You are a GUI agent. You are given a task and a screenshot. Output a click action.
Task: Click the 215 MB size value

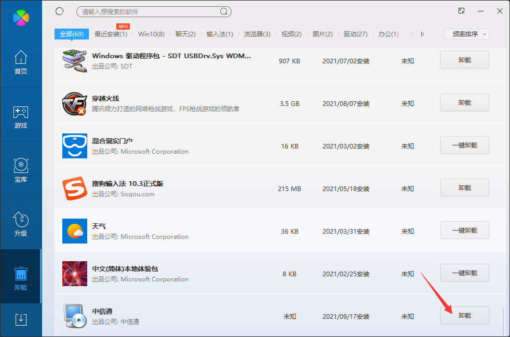[289, 188]
